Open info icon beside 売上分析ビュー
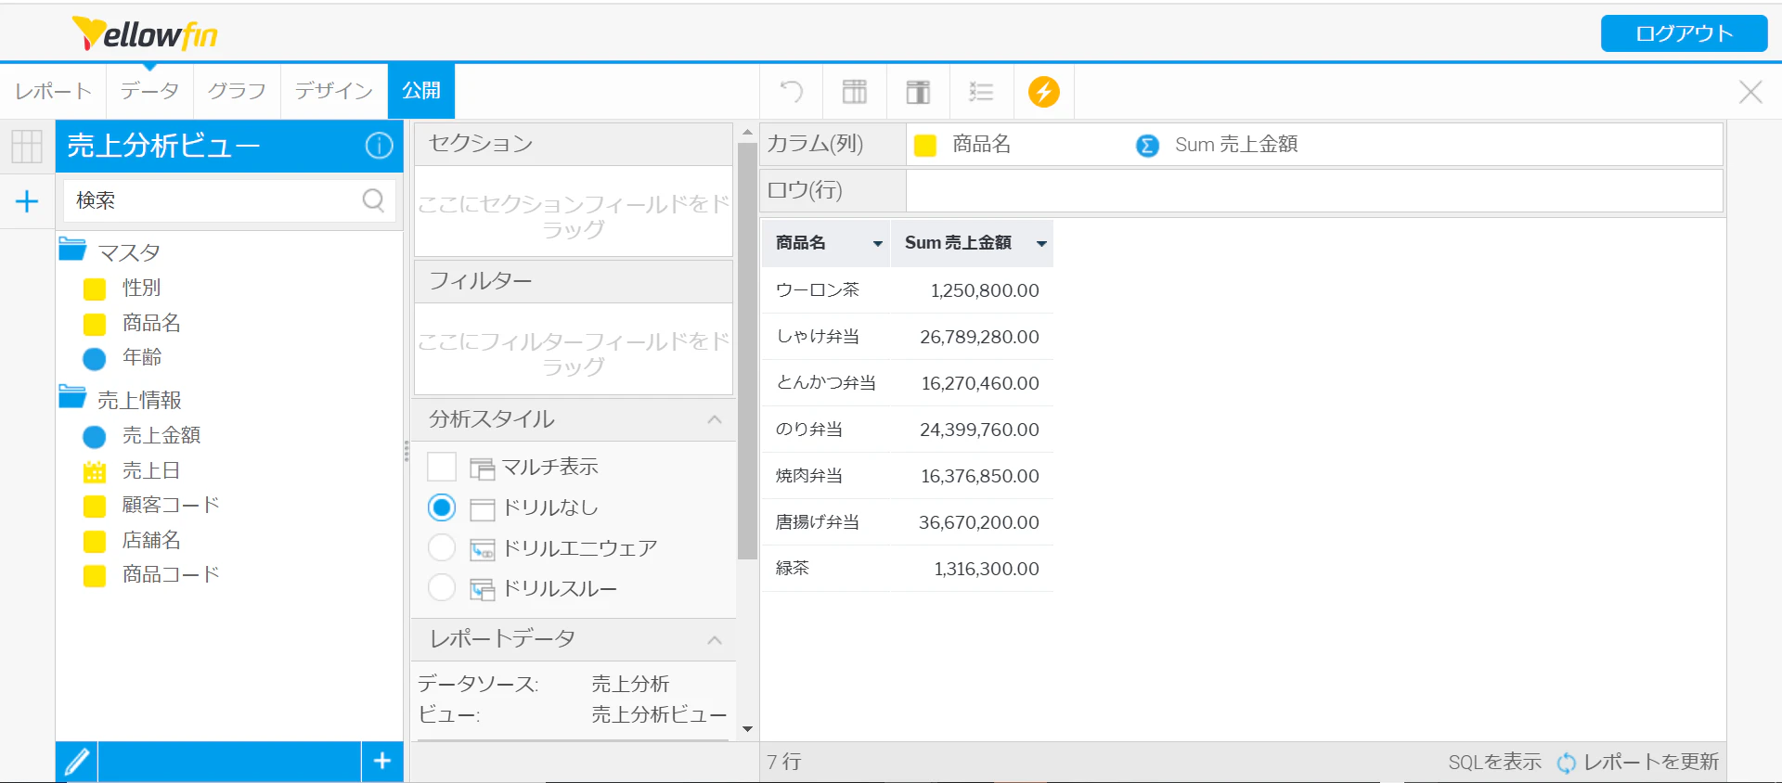The image size is (1782, 783). (x=379, y=146)
